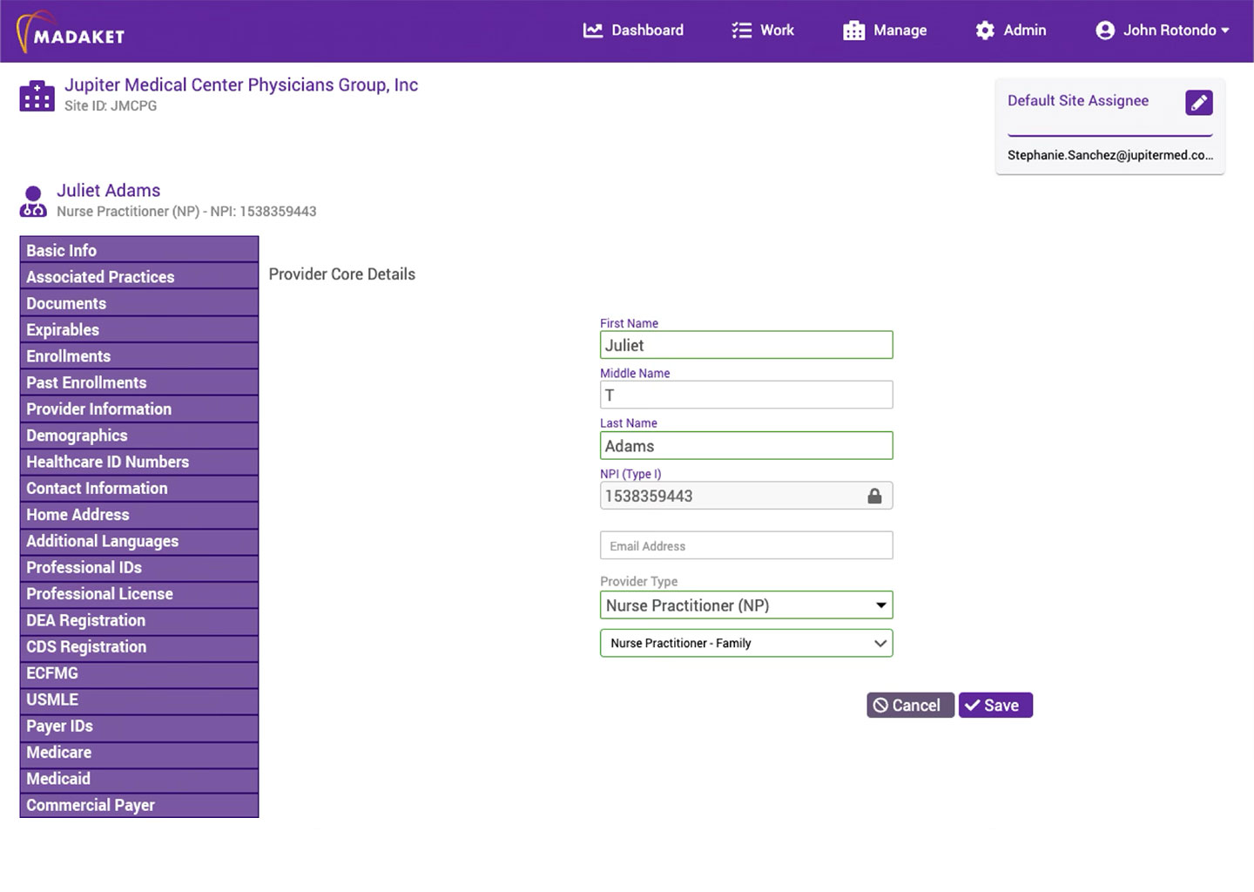Click the Work checklist icon
This screenshot has height=892, width=1254.
tap(741, 30)
